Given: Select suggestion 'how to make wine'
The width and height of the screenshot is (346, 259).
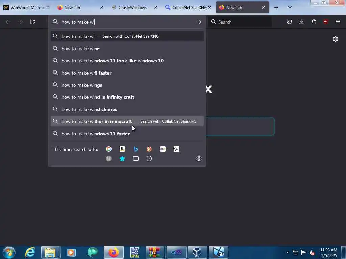Looking at the screenshot, I should pyautogui.click(x=127, y=49).
